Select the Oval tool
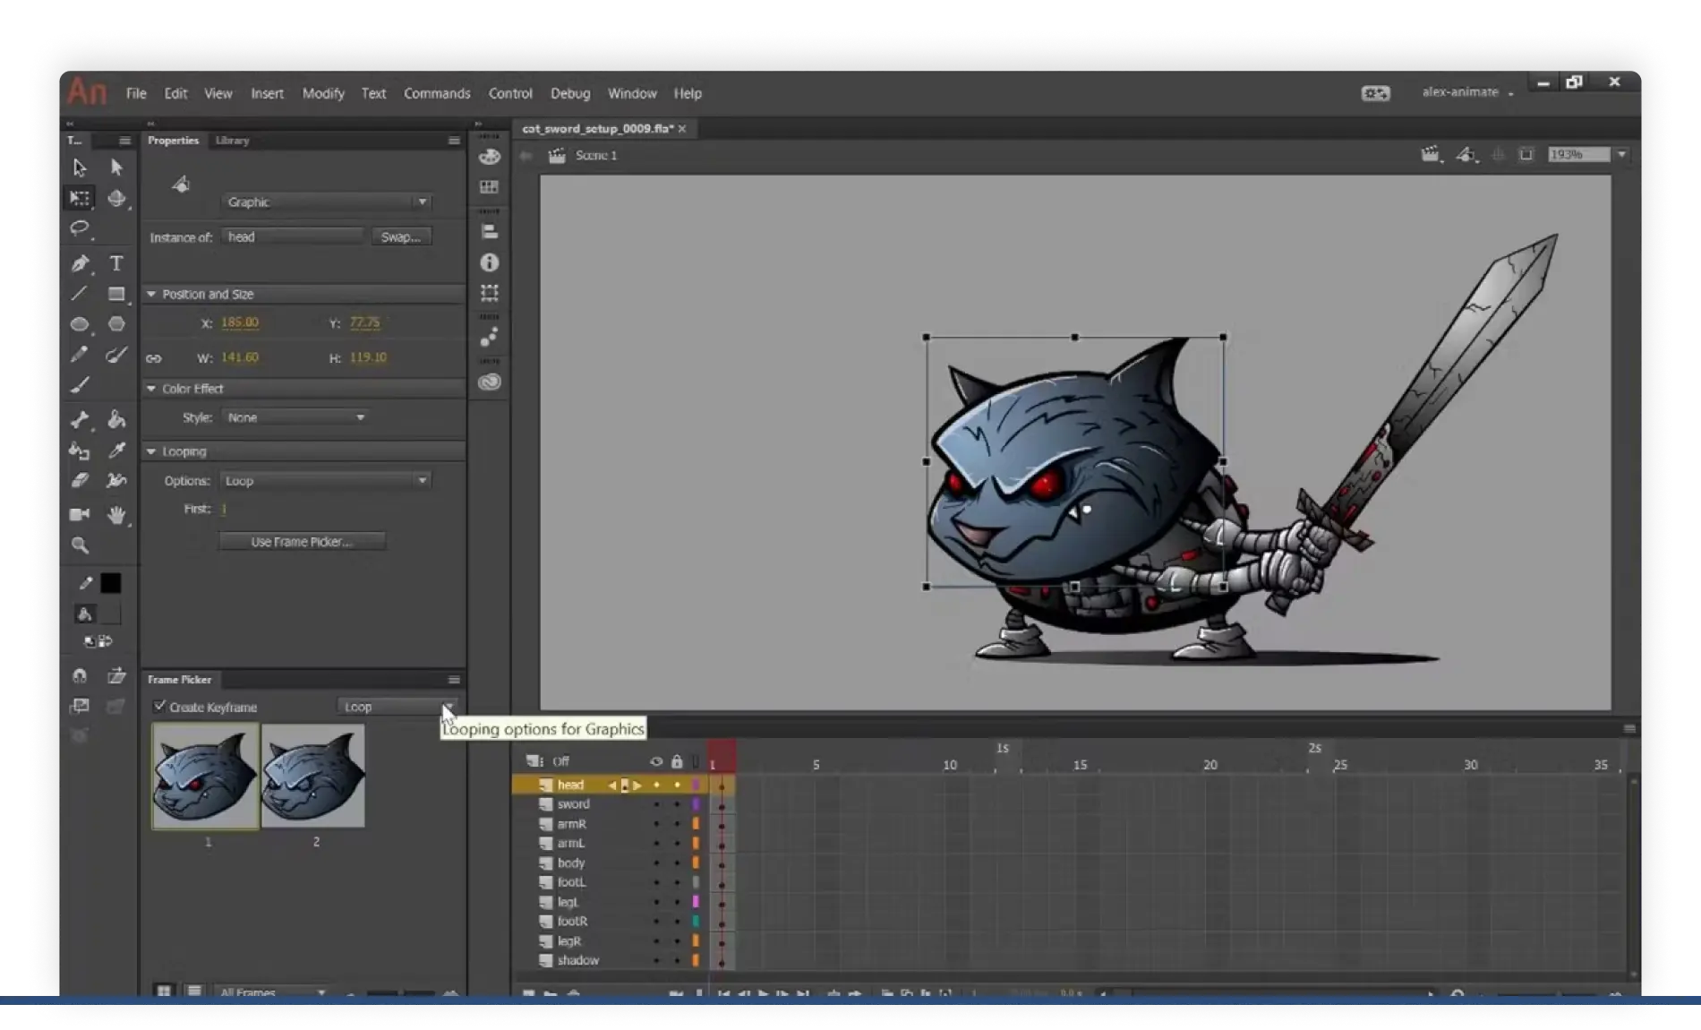The image size is (1701, 1030). click(80, 324)
